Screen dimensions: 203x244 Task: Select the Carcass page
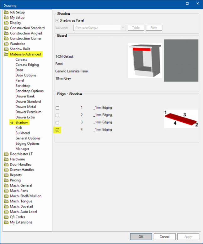21,60
